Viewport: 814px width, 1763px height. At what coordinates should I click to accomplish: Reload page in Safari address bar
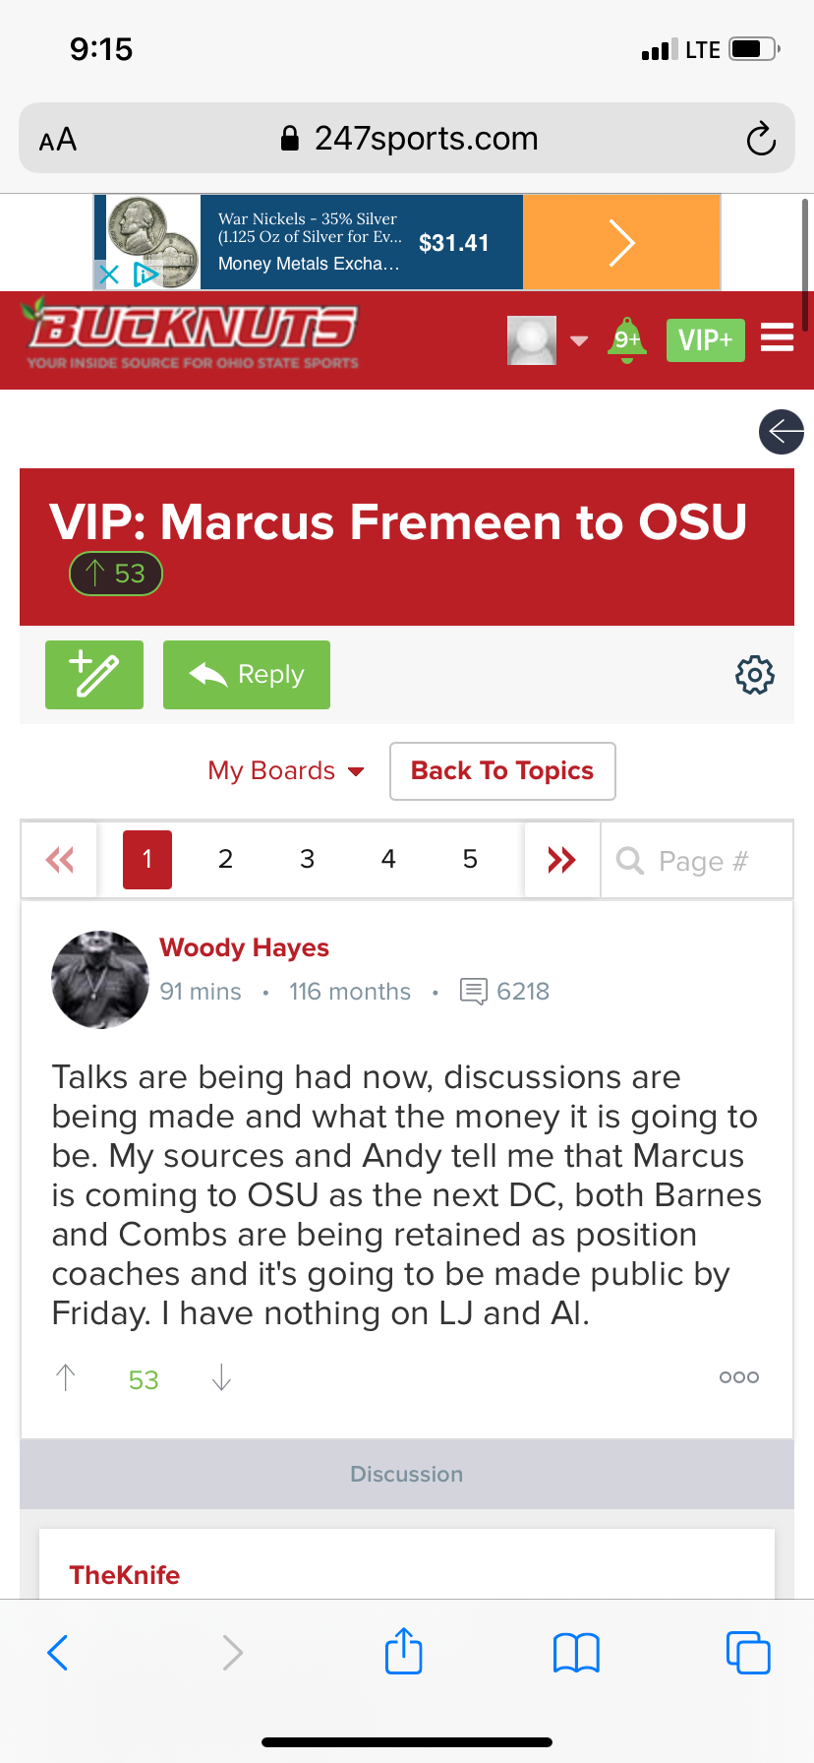click(x=760, y=139)
